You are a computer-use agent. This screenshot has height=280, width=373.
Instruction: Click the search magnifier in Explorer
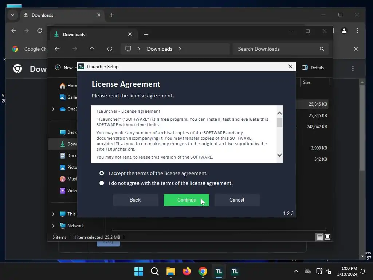(322, 49)
